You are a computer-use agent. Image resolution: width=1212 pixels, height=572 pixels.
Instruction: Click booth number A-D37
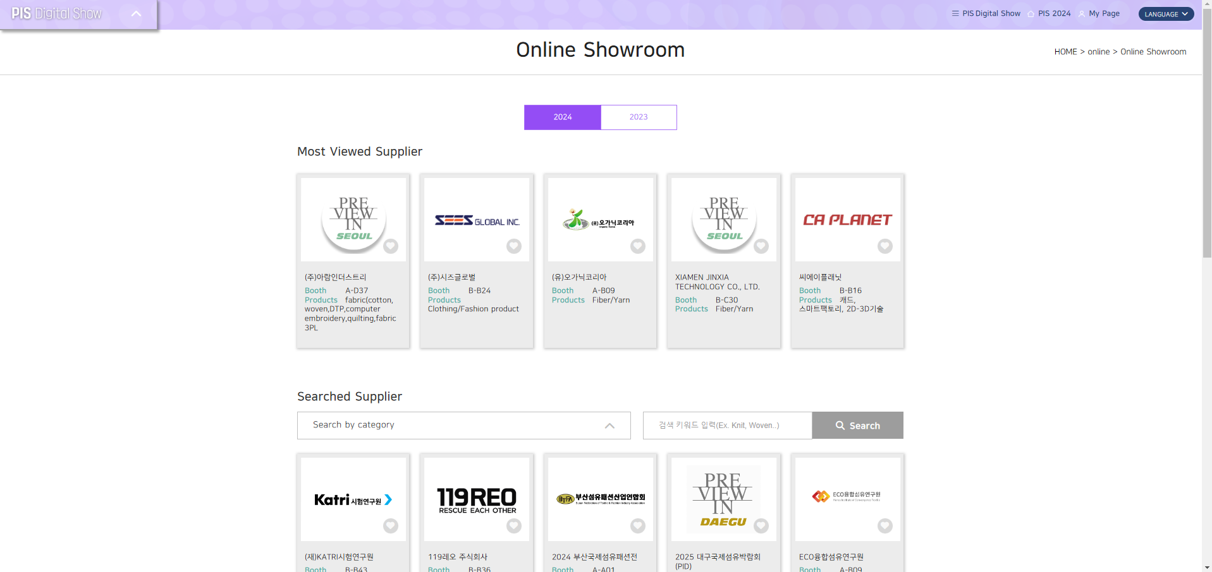click(357, 291)
